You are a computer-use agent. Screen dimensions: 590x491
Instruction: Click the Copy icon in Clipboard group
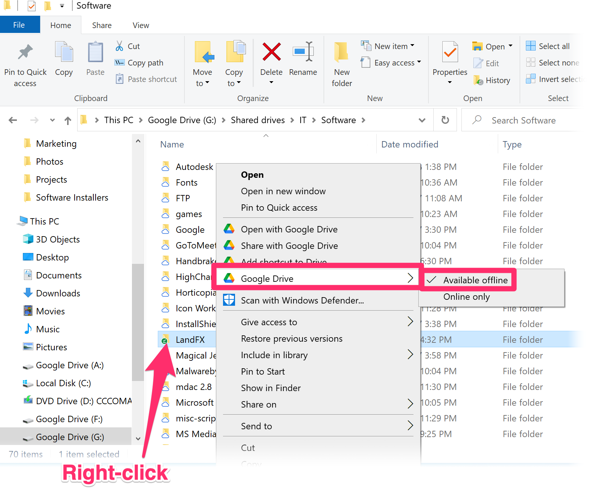pos(64,52)
